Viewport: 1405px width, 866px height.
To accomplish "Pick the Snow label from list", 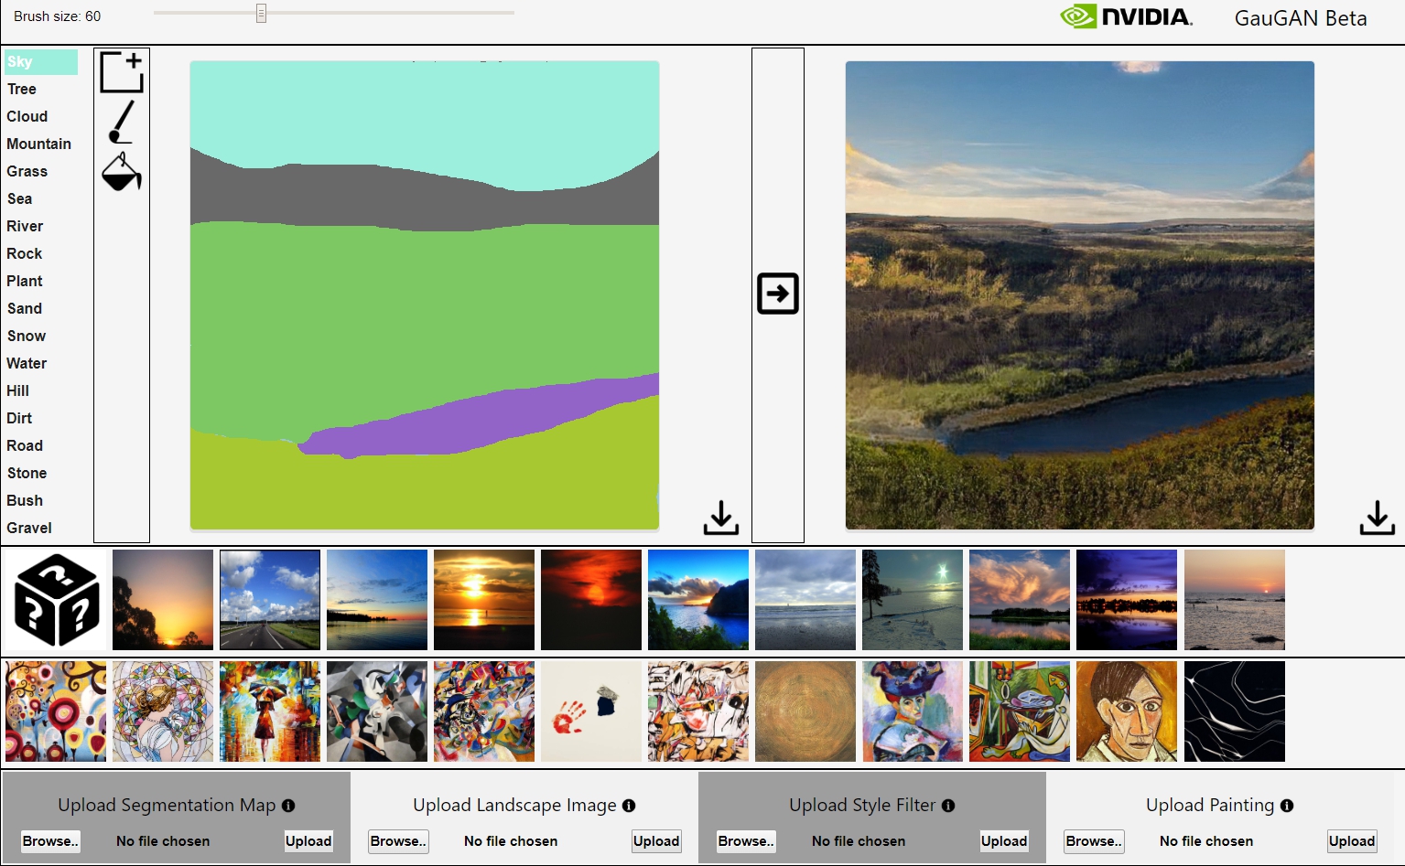I will (27, 336).
